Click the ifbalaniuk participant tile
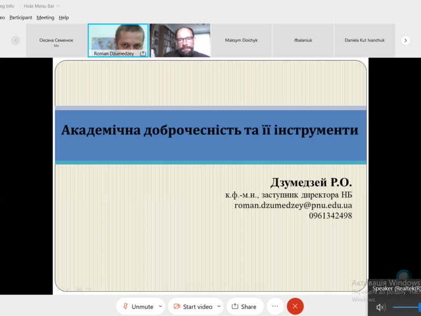 (x=303, y=40)
